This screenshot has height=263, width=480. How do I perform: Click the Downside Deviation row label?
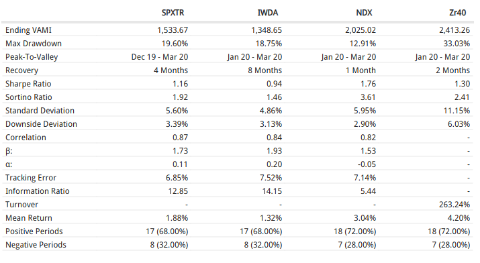pyautogui.click(x=42, y=124)
